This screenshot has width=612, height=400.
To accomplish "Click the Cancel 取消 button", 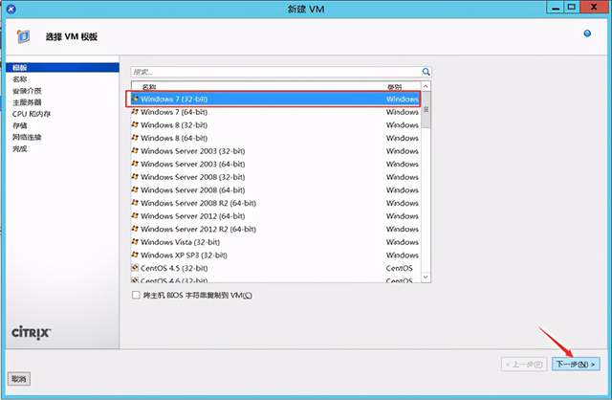I will [19, 379].
